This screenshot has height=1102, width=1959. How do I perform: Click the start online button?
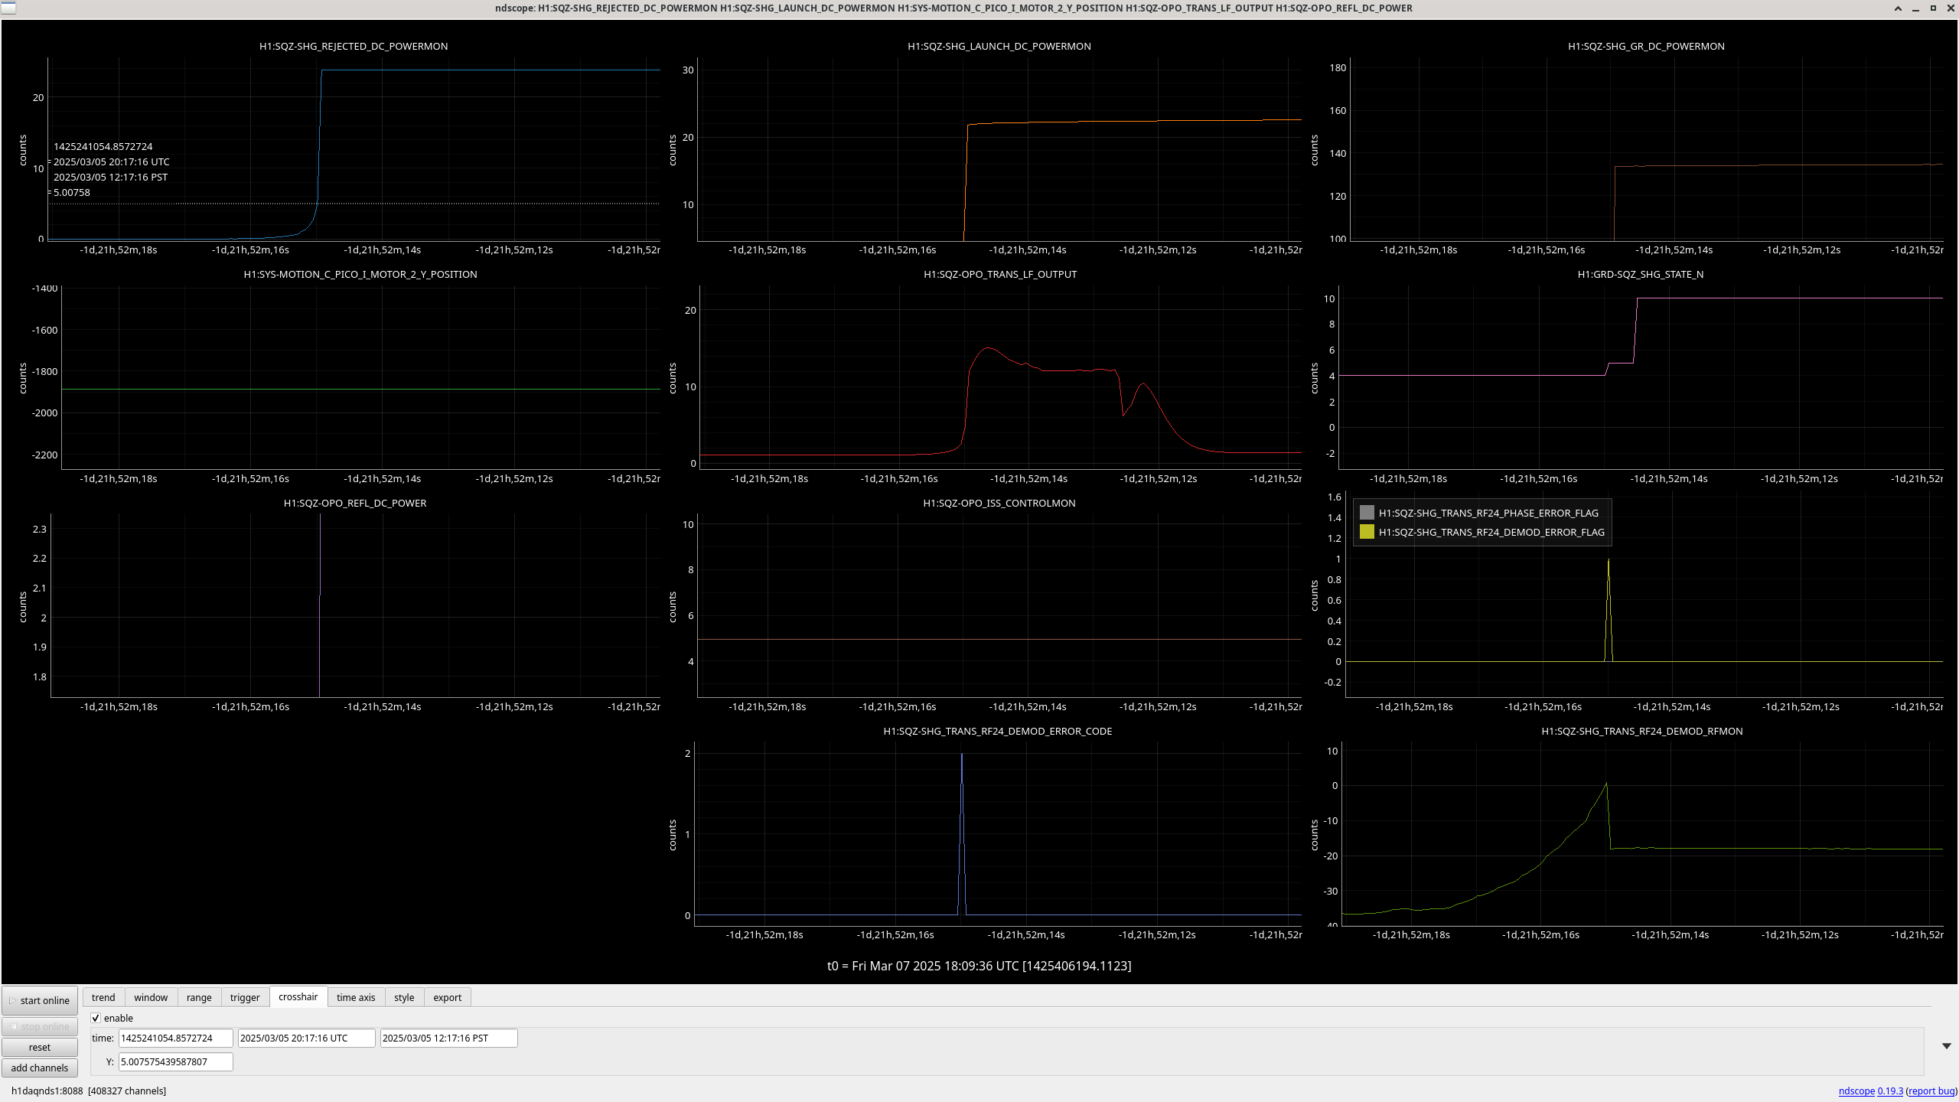pos(40,1000)
